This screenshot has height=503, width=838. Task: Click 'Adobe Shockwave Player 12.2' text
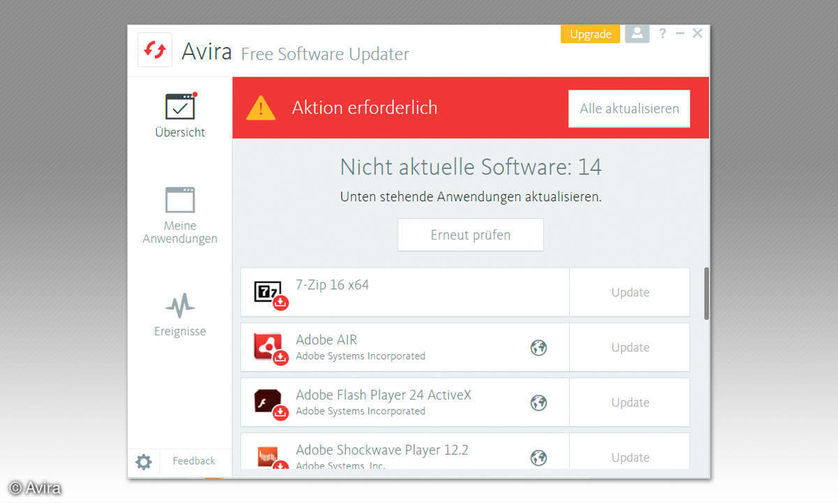click(382, 451)
